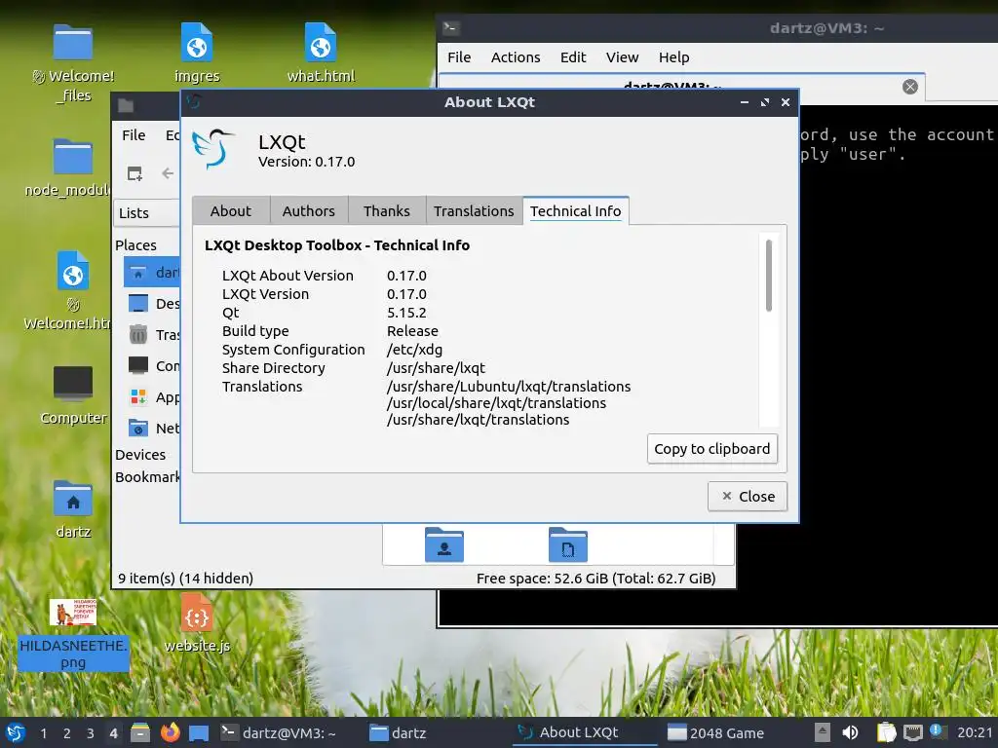Switch to the Authors tab
998x748 pixels.
(309, 210)
